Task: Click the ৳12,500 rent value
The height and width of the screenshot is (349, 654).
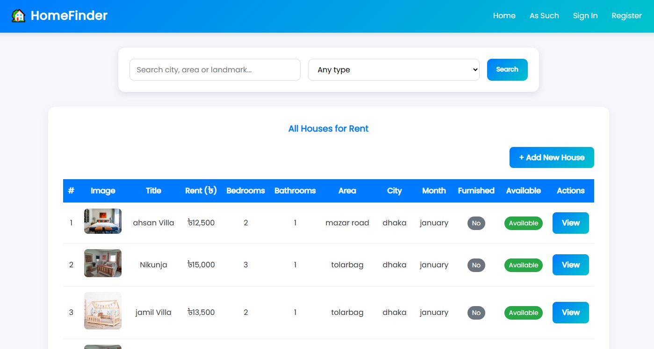Action: [x=201, y=223]
